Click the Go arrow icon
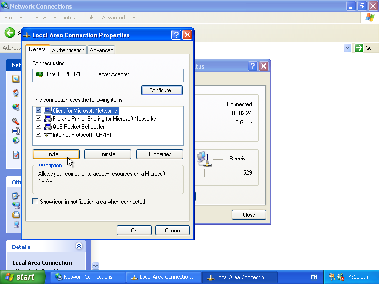This screenshot has width=379, height=284. click(359, 48)
